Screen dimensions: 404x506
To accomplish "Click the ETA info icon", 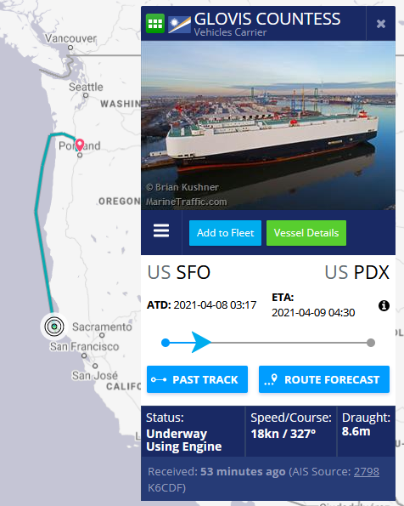I will tap(384, 305).
